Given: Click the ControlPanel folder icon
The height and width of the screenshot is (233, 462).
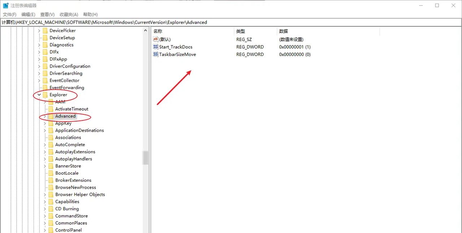Looking at the screenshot, I should (51, 230).
